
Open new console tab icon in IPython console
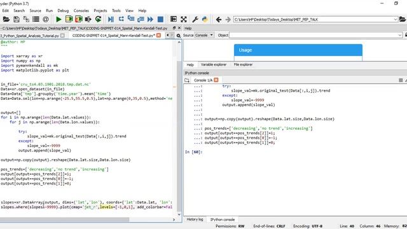tap(187, 80)
